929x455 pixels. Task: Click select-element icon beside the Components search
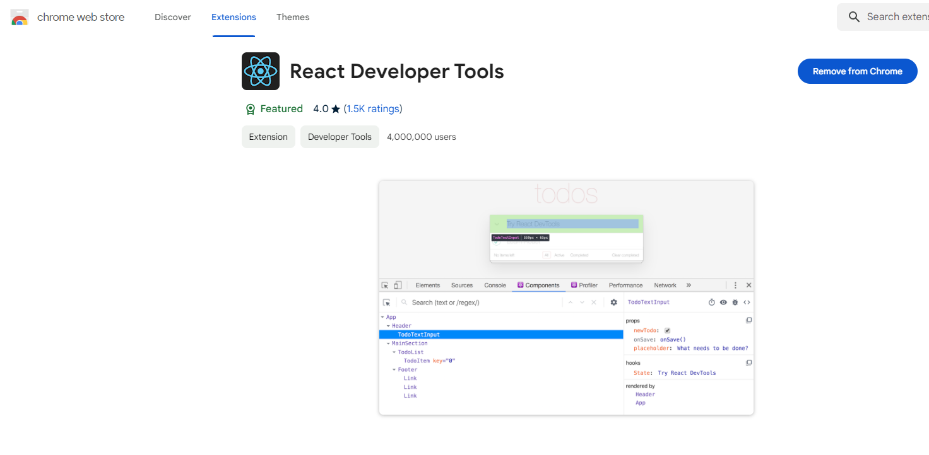(387, 302)
